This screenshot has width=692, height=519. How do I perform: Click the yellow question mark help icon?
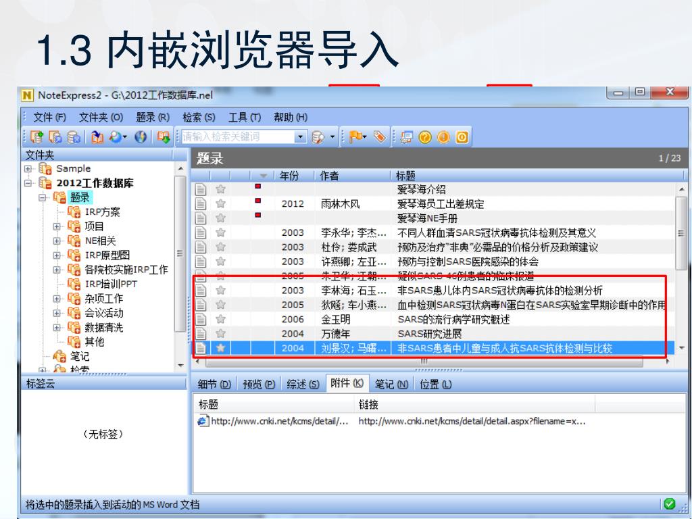tap(425, 137)
